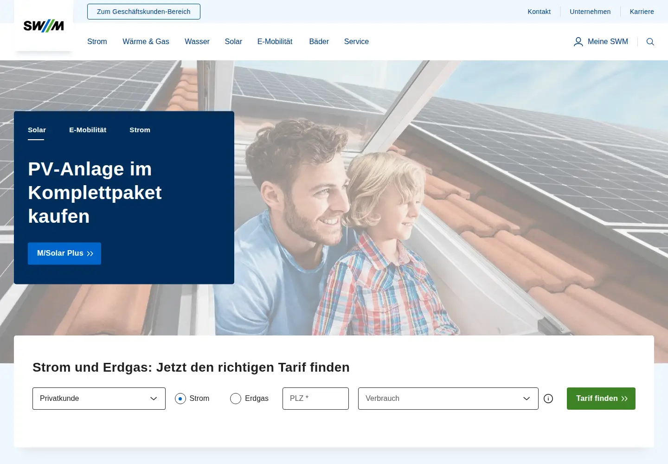Select the Strom radio button
The width and height of the screenshot is (668, 464).
point(180,399)
